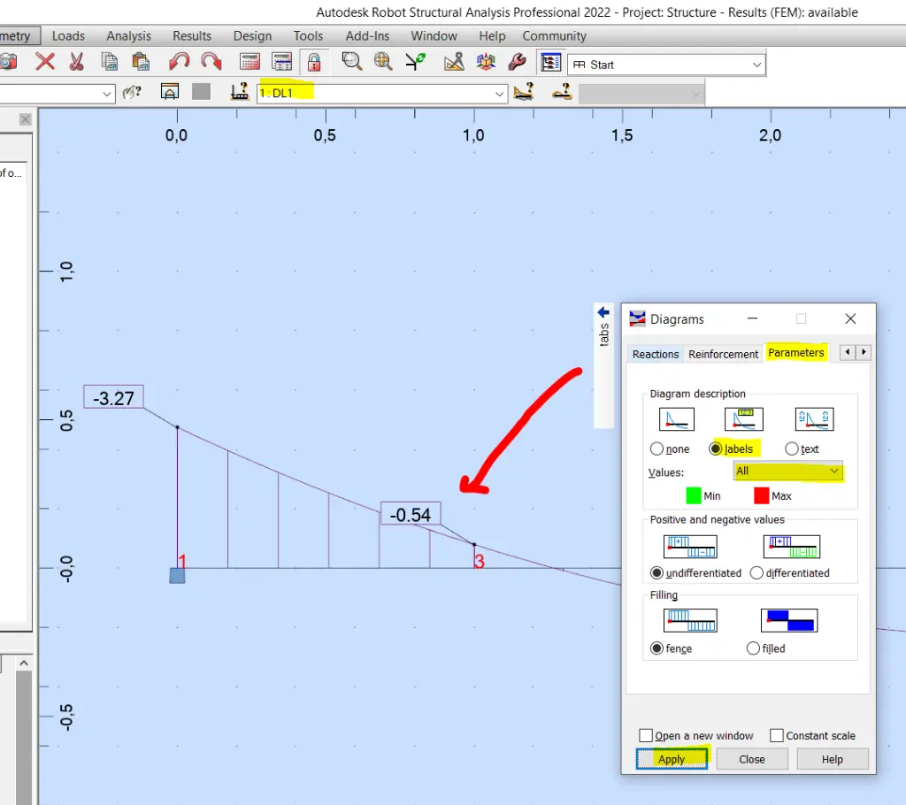
Task: Choose the 'differentiated' values option
Action: click(x=756, y=572)
